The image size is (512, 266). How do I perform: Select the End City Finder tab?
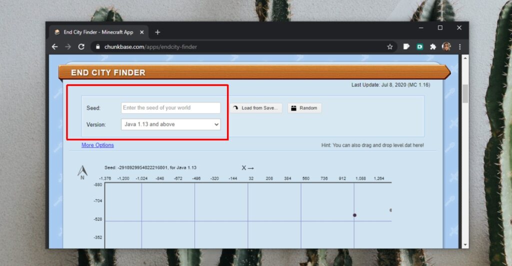[x=97, y=32]
